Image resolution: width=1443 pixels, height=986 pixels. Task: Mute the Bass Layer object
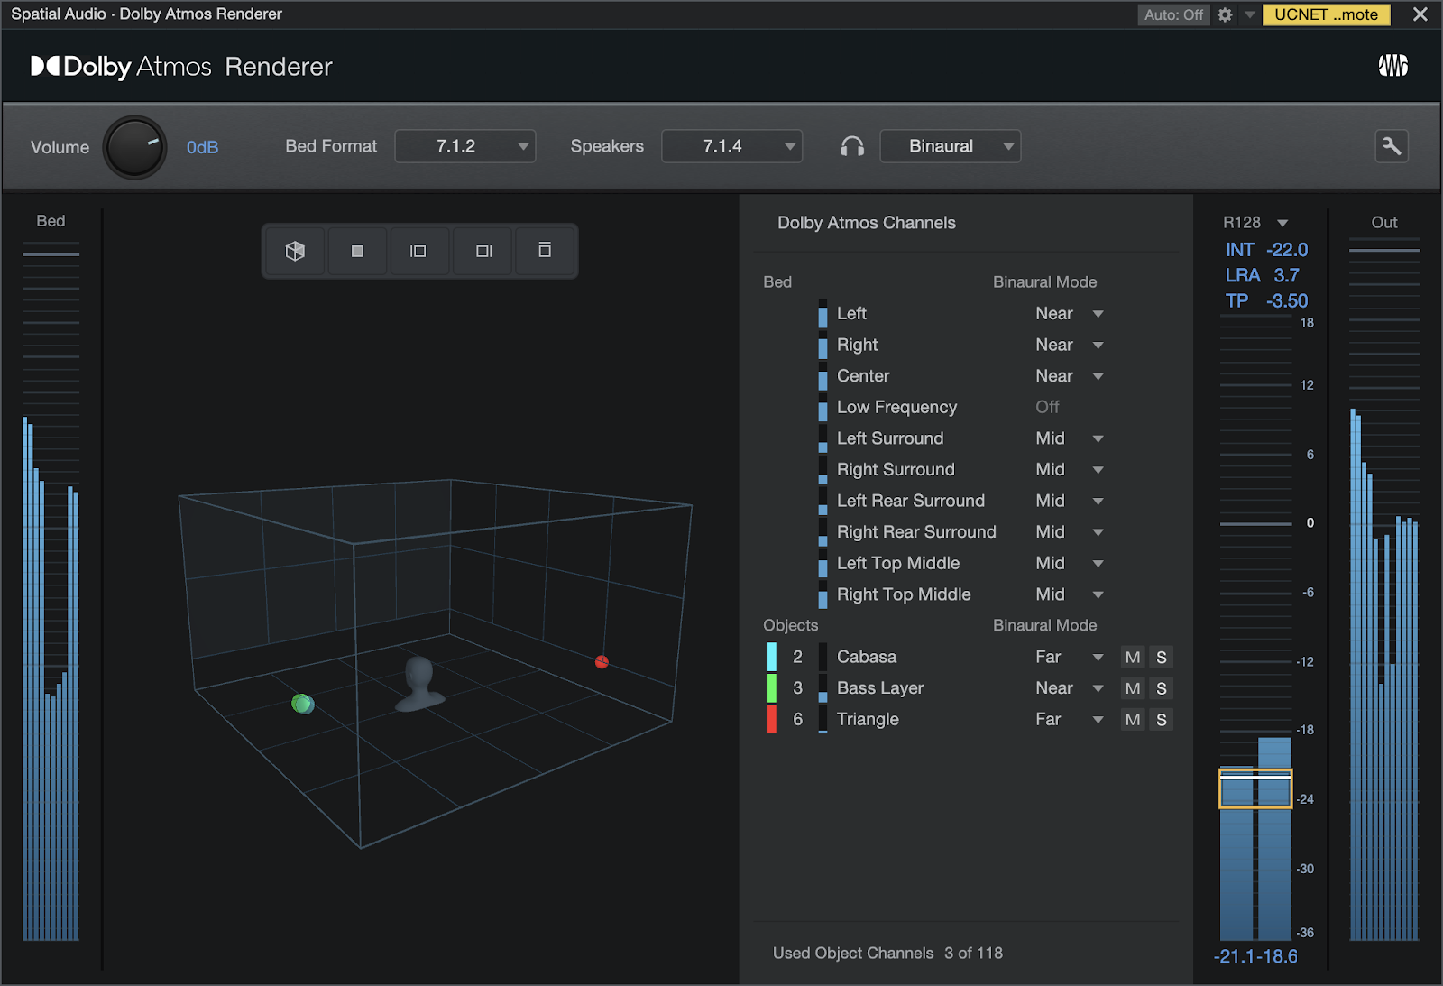[x=1133, y=688]
